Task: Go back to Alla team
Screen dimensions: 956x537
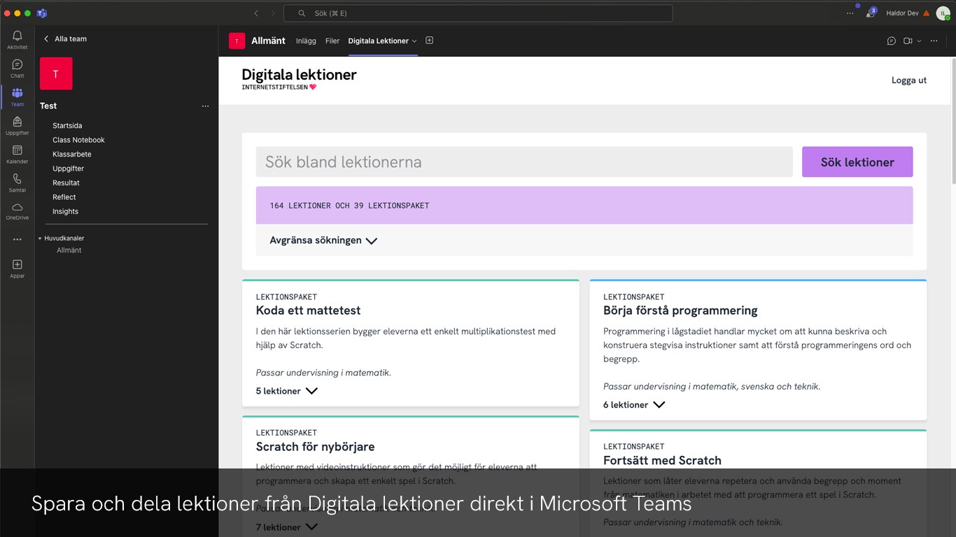Action: (65, 39)
